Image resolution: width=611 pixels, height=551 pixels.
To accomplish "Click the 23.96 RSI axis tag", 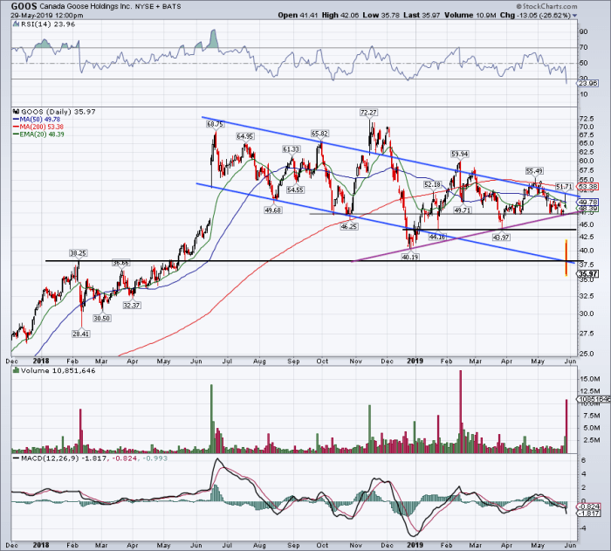I will (586, 84).
